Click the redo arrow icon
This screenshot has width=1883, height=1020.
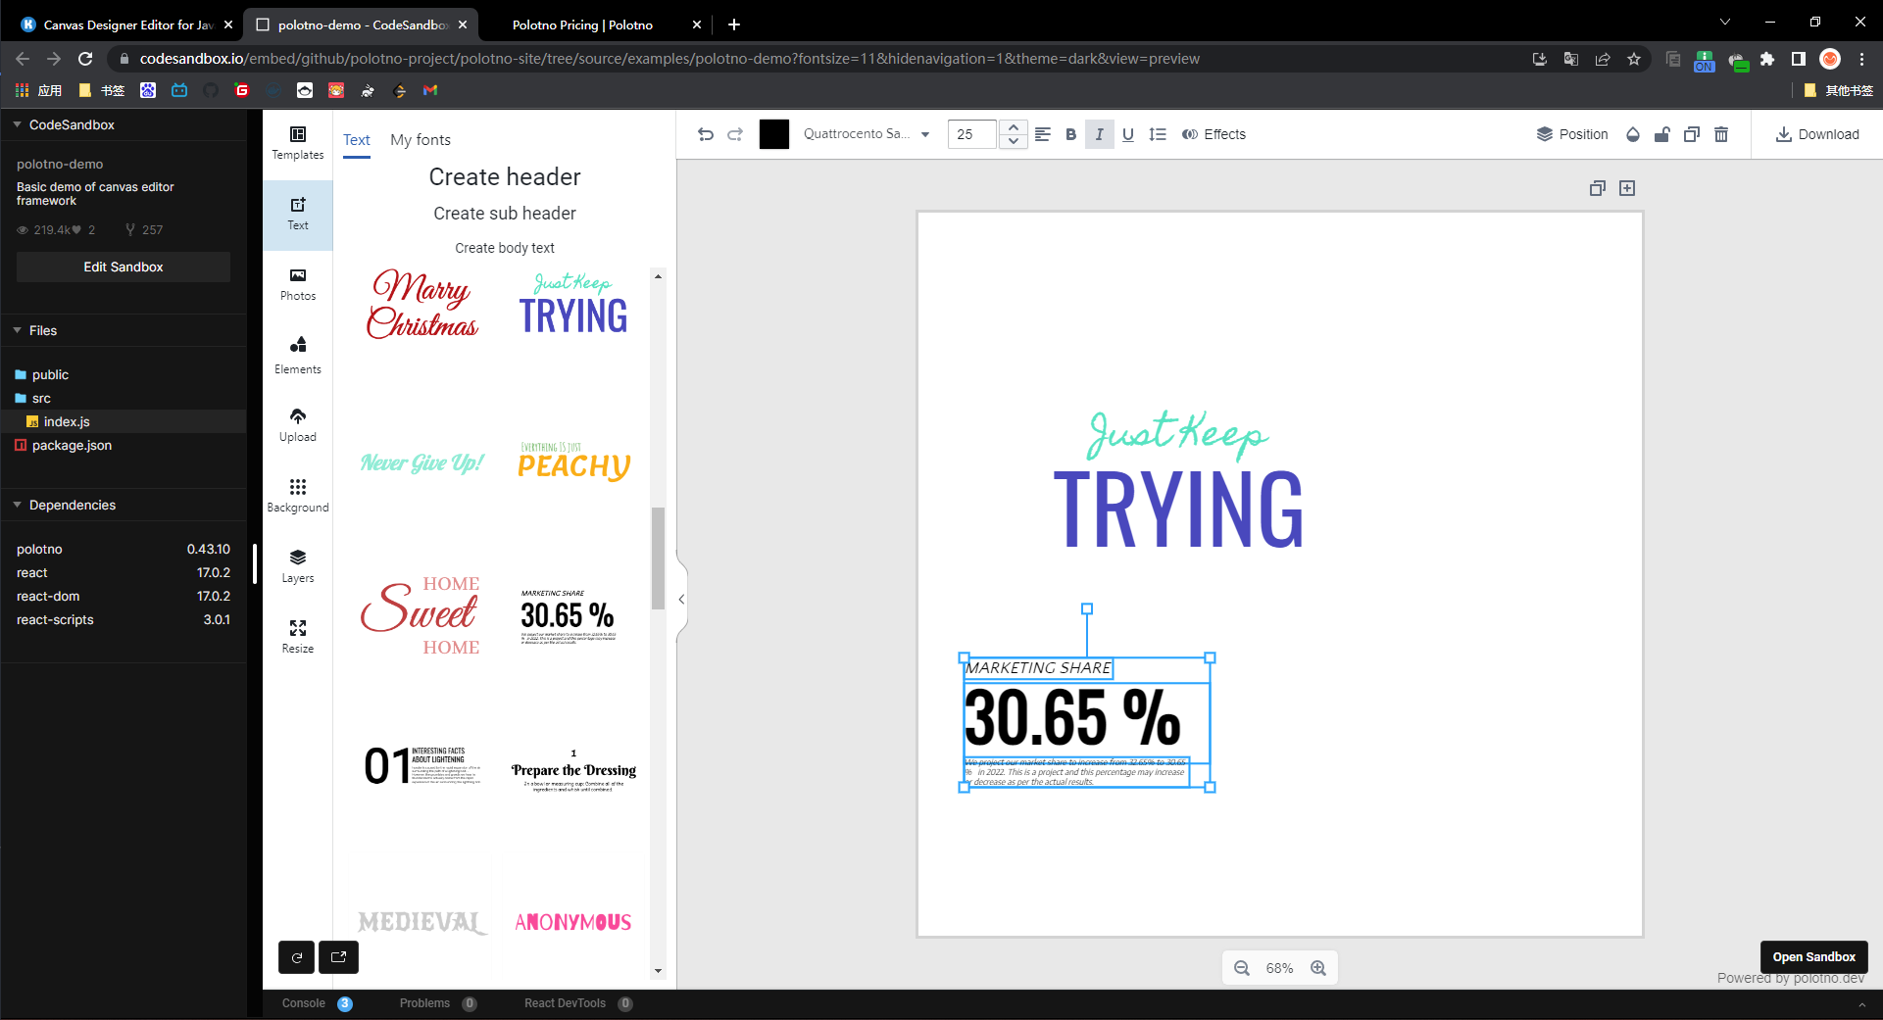click(x=735, y=134)
